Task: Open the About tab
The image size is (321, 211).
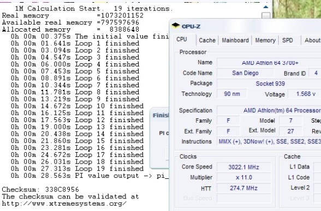Action: coord(312,40)
